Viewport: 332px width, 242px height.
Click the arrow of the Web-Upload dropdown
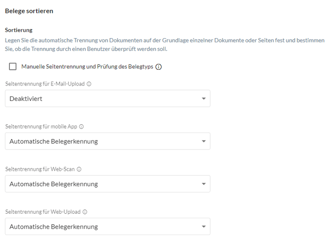coord(204,227)
